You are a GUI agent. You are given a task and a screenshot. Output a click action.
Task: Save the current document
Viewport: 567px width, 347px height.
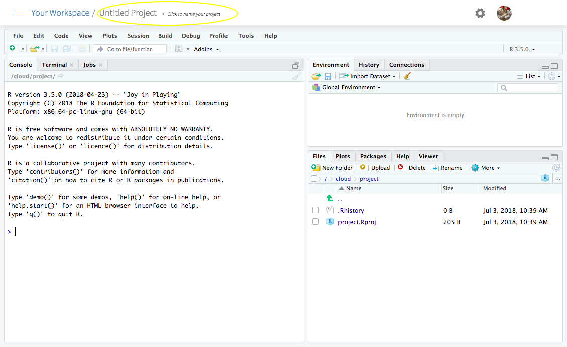click(54, 48)
